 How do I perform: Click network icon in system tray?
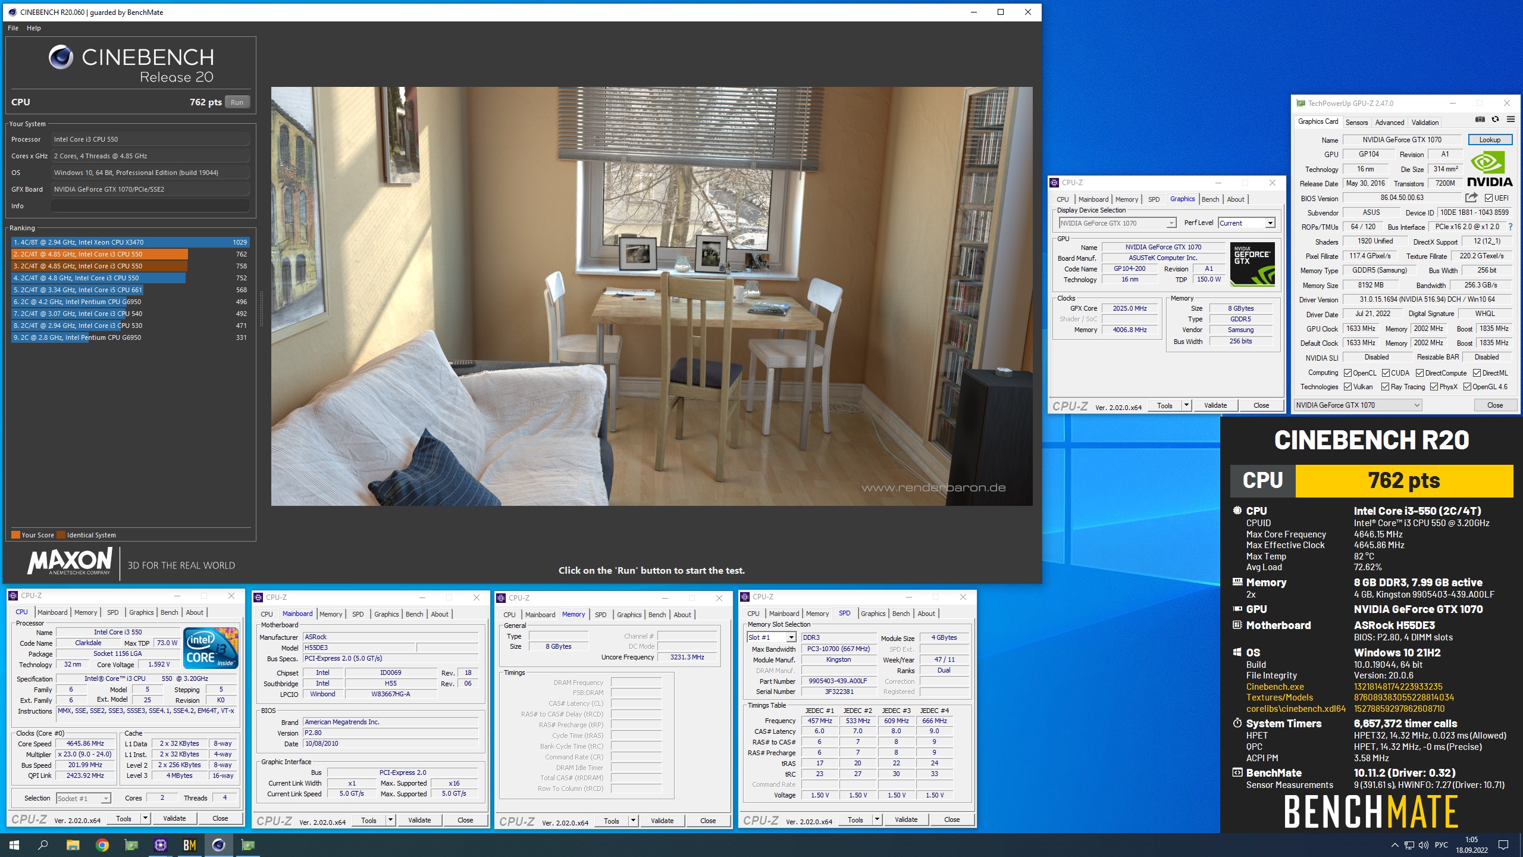(x=1409, y=845)
